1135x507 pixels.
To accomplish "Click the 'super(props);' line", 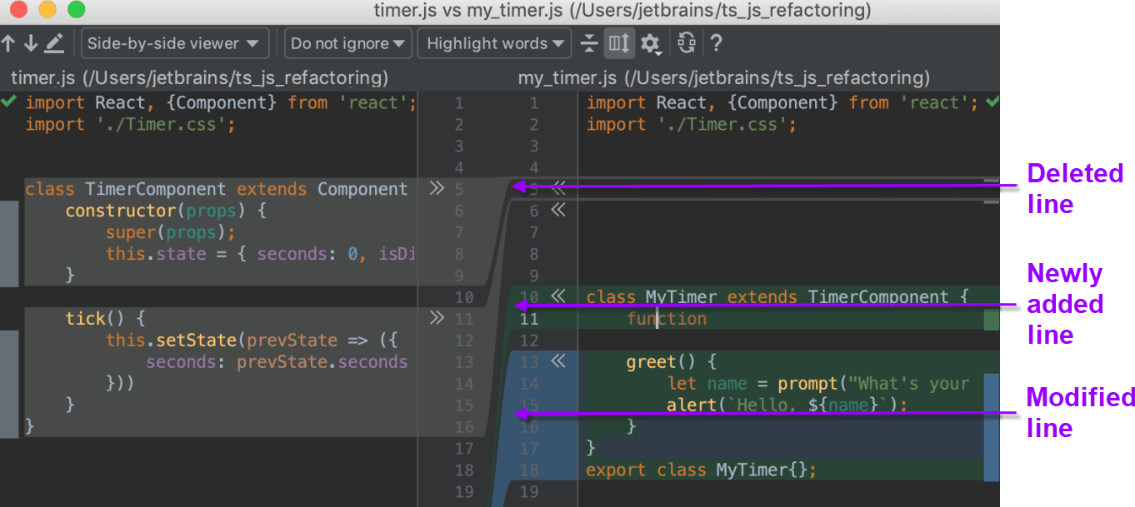I will (x=171, y=232).
